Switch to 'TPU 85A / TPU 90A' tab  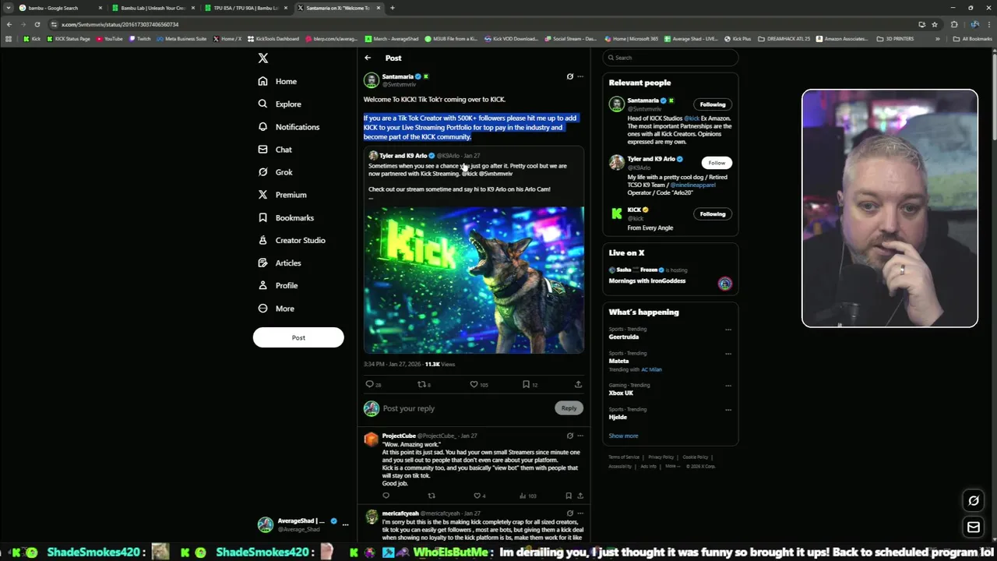245,8
